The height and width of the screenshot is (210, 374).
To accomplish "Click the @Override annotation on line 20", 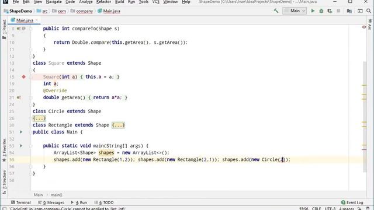I will (55, 90).
